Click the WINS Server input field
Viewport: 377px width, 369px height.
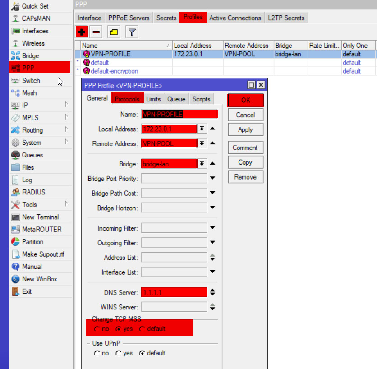point(174,307)
